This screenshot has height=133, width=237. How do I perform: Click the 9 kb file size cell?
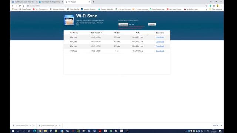coord(117,51)
